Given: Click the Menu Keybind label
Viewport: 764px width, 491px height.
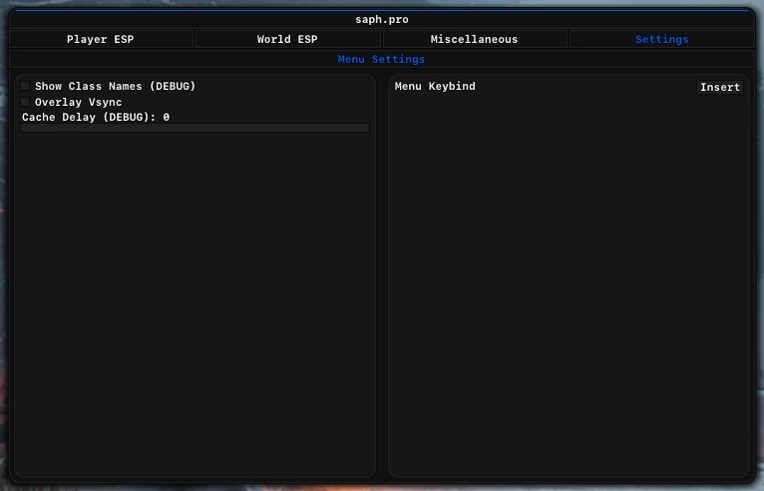Looking at the screenshot, I should (435, 86).
